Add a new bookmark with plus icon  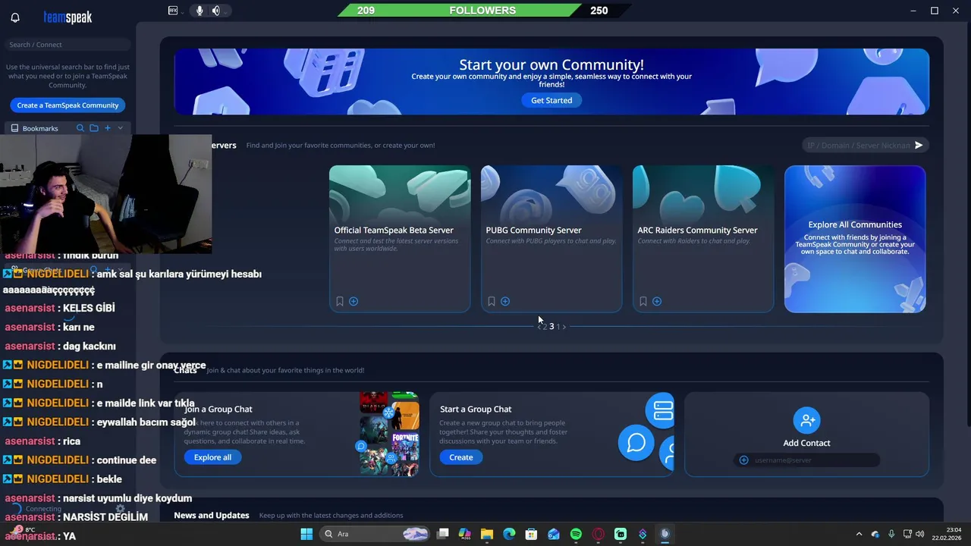[108, 128]
